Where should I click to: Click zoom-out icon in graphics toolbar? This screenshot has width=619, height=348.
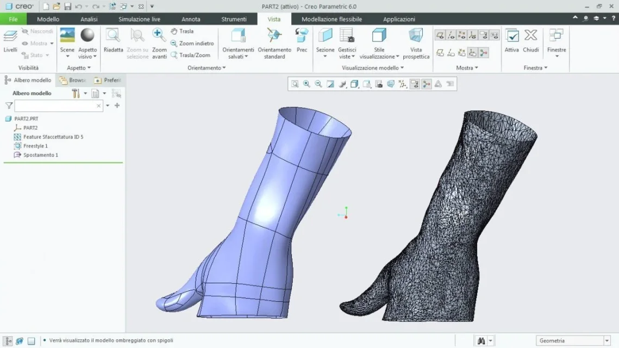pyautogui.click(x=318, y=84)
